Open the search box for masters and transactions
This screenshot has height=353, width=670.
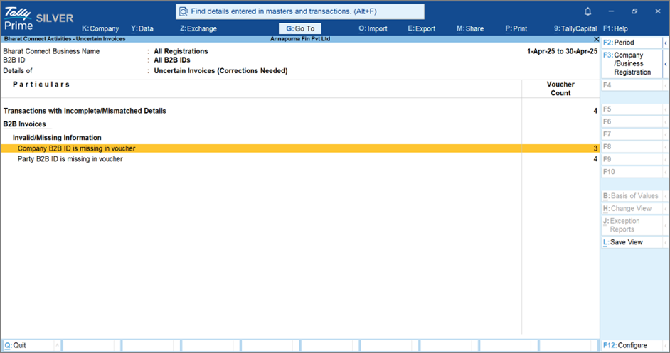point(300,11)
